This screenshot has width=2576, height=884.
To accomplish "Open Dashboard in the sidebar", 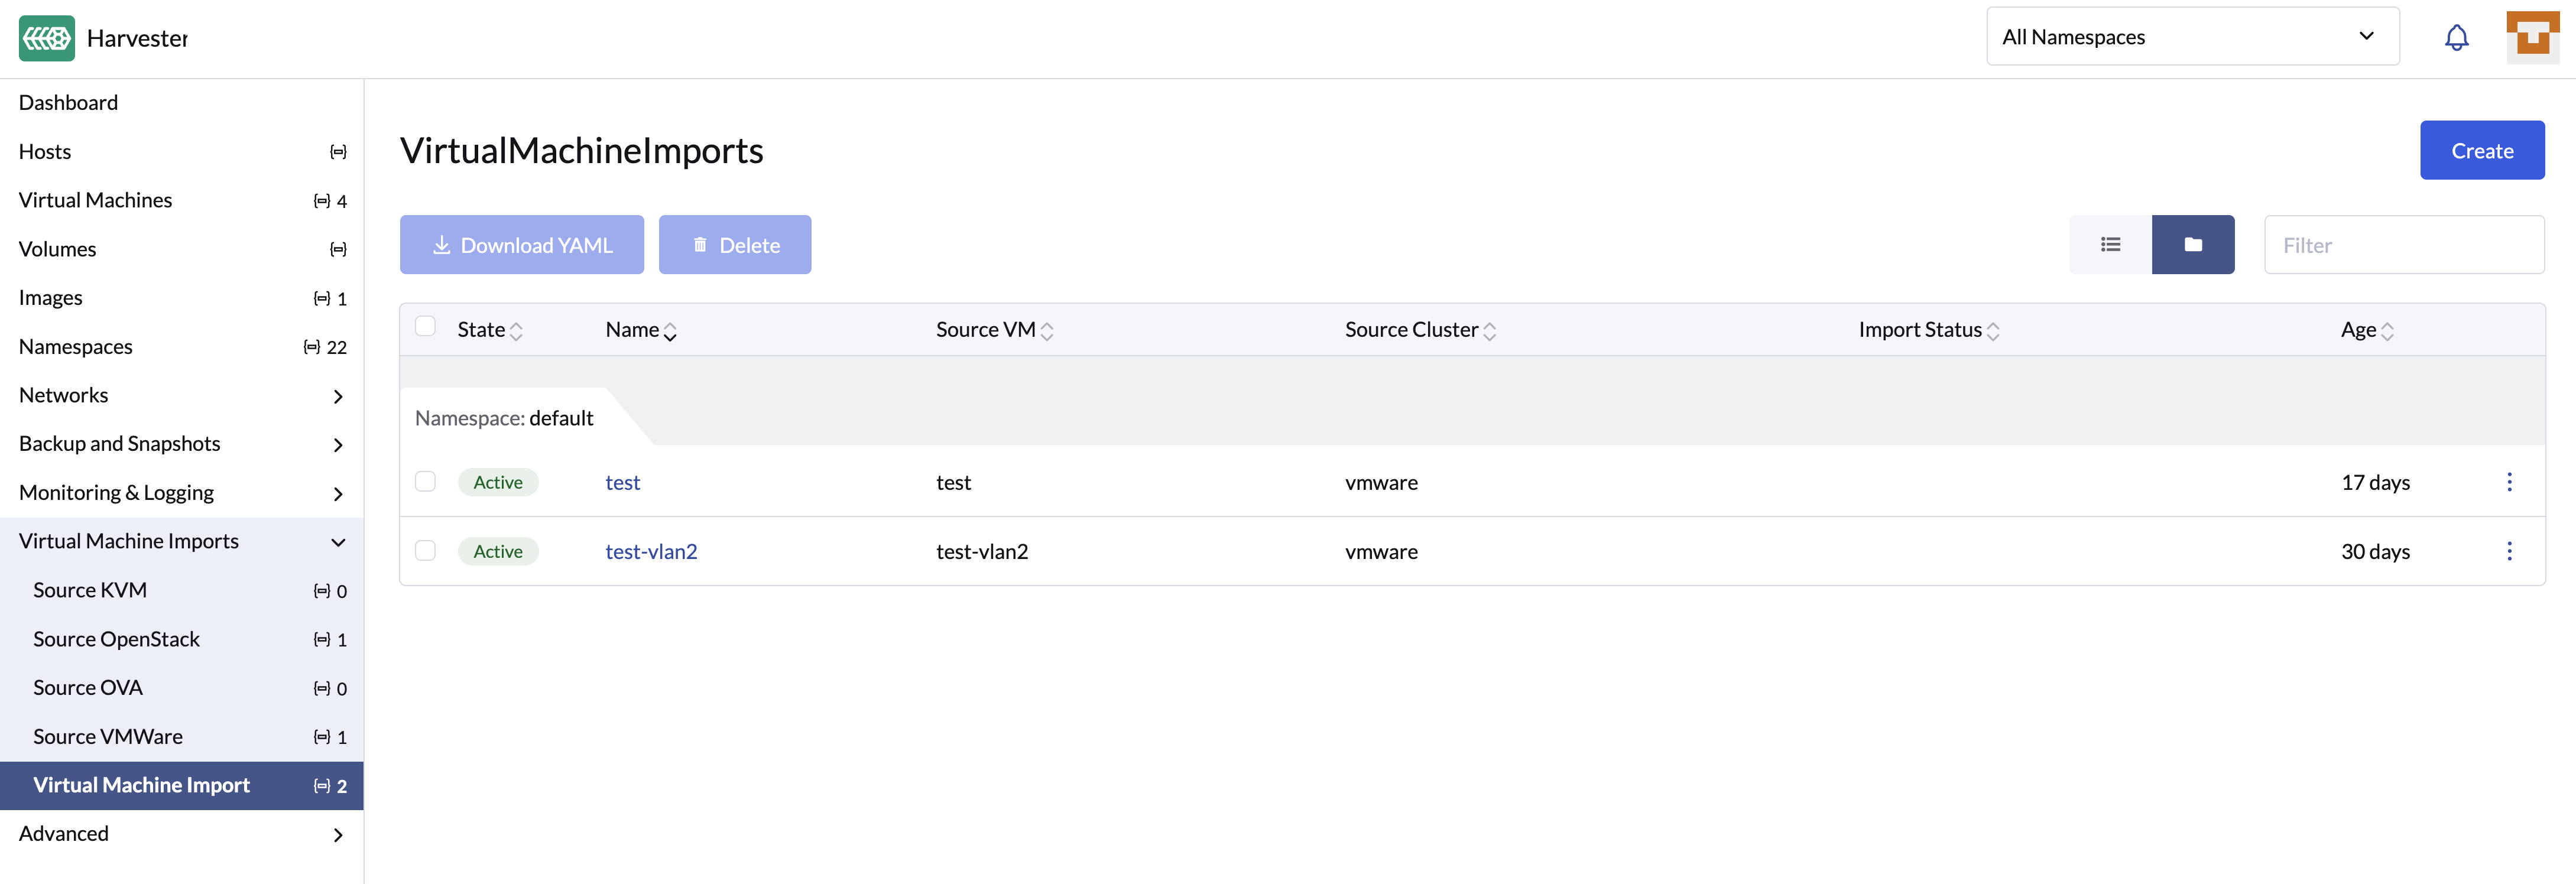I will click(x=68, y=102).
